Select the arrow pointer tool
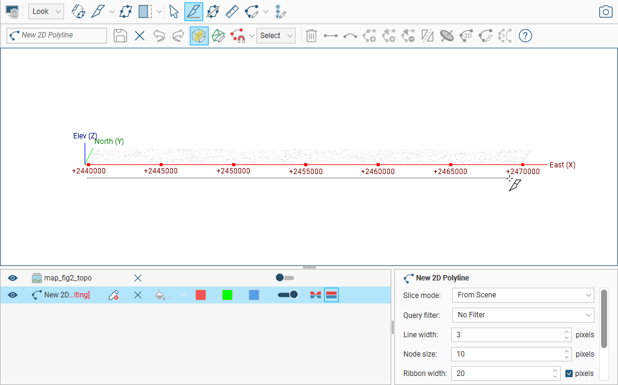Image resolution: width=618 pixels, height=385 pixels. [174, 11]
